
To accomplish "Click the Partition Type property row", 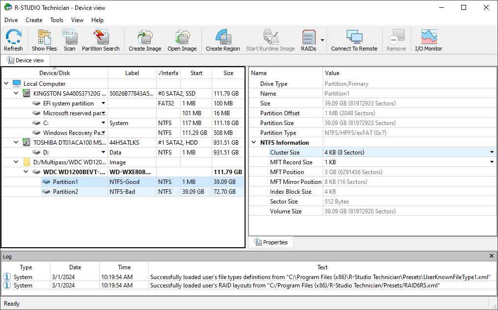I will [373, 133].
